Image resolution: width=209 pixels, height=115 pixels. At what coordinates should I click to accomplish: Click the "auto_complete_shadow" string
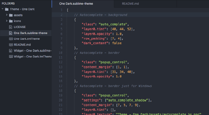point(127,100)
